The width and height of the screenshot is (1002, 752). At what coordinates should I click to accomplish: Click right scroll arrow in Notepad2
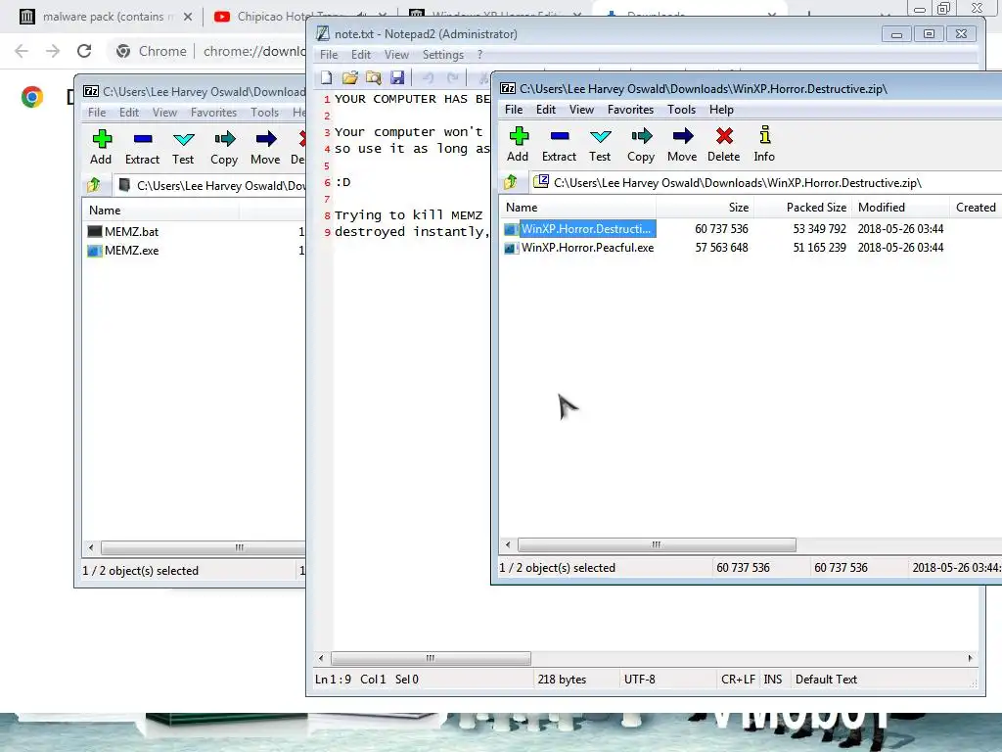pyautogui.click(x=970, y=658)
